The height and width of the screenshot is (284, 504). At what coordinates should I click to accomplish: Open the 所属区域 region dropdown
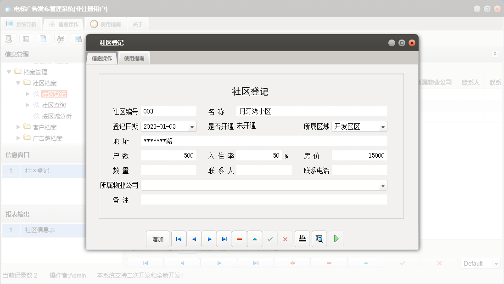[383, 126]
